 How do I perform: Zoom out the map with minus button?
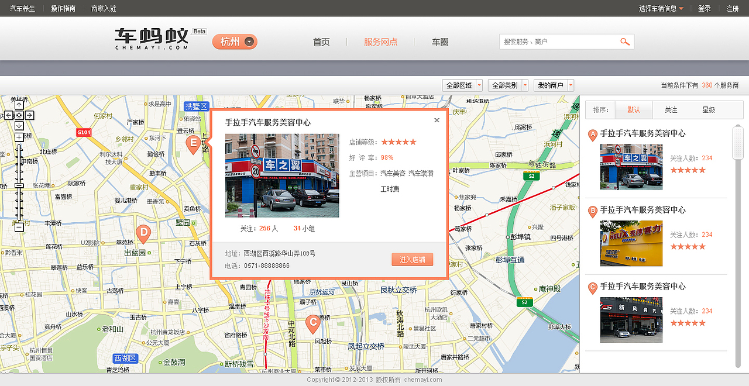[19, 227]
